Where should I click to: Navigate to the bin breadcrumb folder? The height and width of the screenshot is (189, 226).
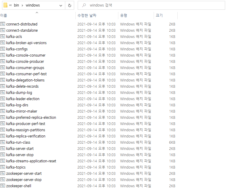pyautogui.click(x=16, y=5)
